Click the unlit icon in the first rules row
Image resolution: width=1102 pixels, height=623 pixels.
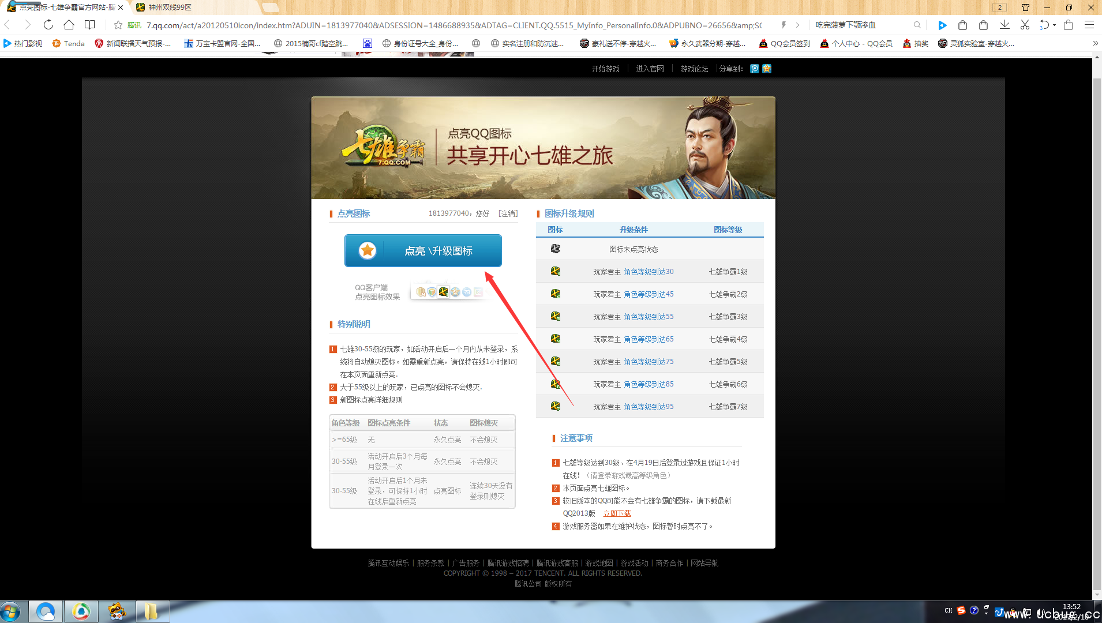(x=556, y=249)
